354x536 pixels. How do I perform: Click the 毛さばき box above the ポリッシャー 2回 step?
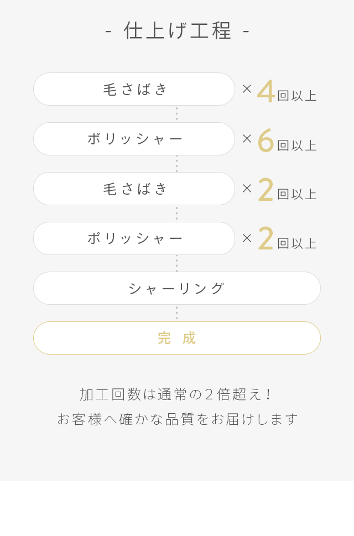coord(134,189)
